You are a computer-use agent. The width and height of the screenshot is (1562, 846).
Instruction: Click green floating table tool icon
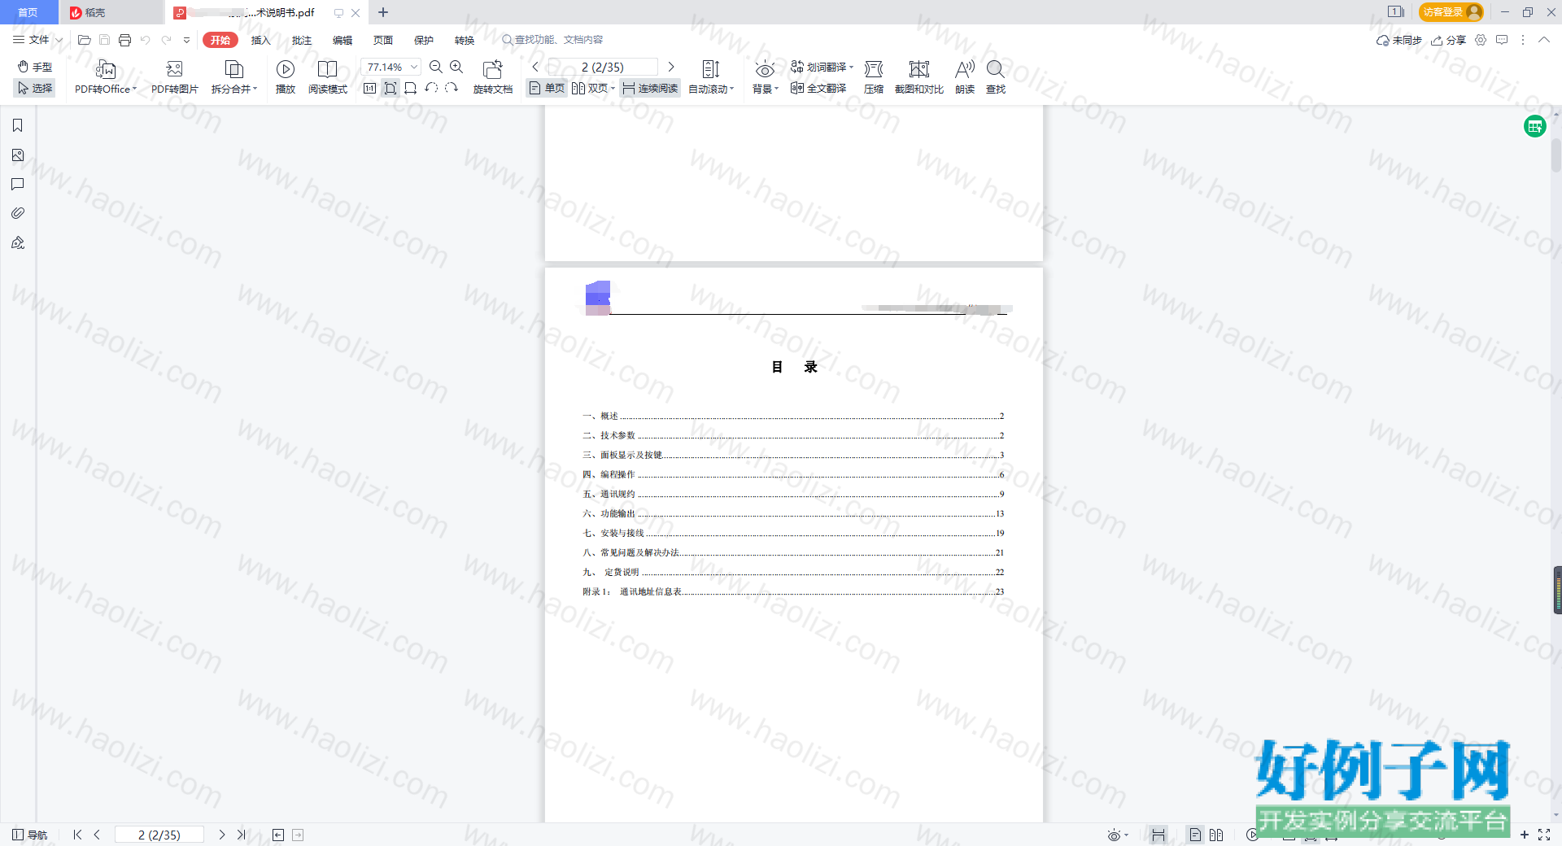[x=1534, y=126]
